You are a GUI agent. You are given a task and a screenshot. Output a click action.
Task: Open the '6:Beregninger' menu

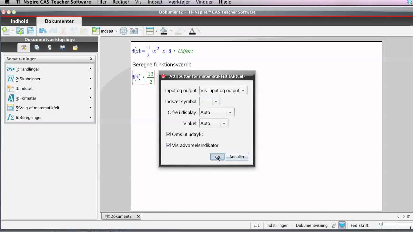(x=50, y=117)
